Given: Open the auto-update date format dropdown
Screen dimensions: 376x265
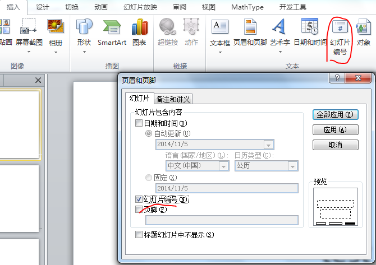Looking at the screenshot, I should (269, 145).
